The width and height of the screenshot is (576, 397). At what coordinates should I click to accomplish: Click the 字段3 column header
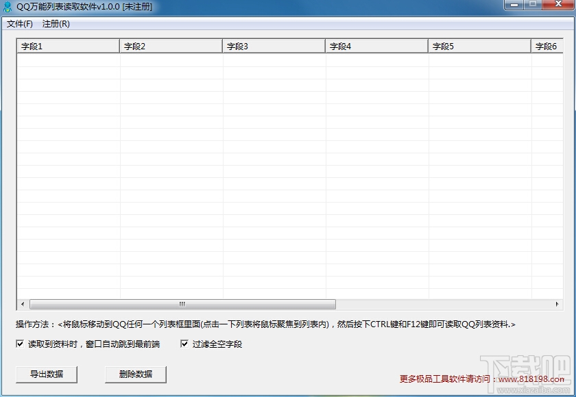tap(274, 46)
